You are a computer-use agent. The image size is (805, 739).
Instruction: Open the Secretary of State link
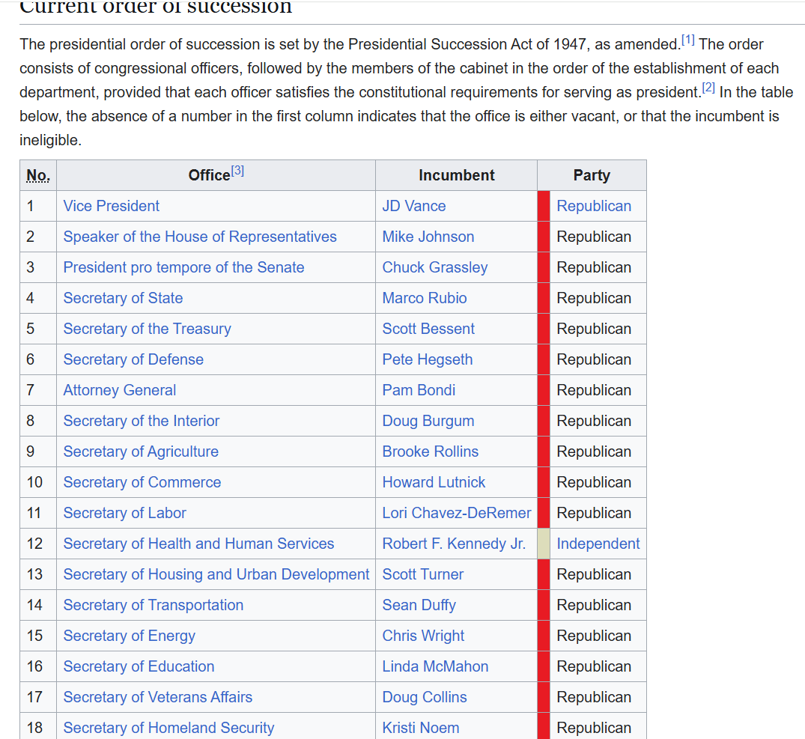tap(123, 298)
